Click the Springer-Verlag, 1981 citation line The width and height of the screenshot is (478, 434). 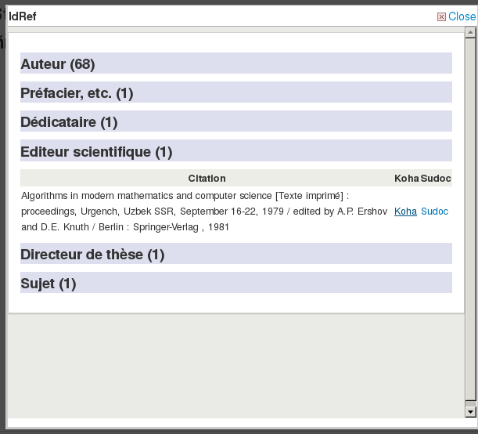tap(180, 227)
